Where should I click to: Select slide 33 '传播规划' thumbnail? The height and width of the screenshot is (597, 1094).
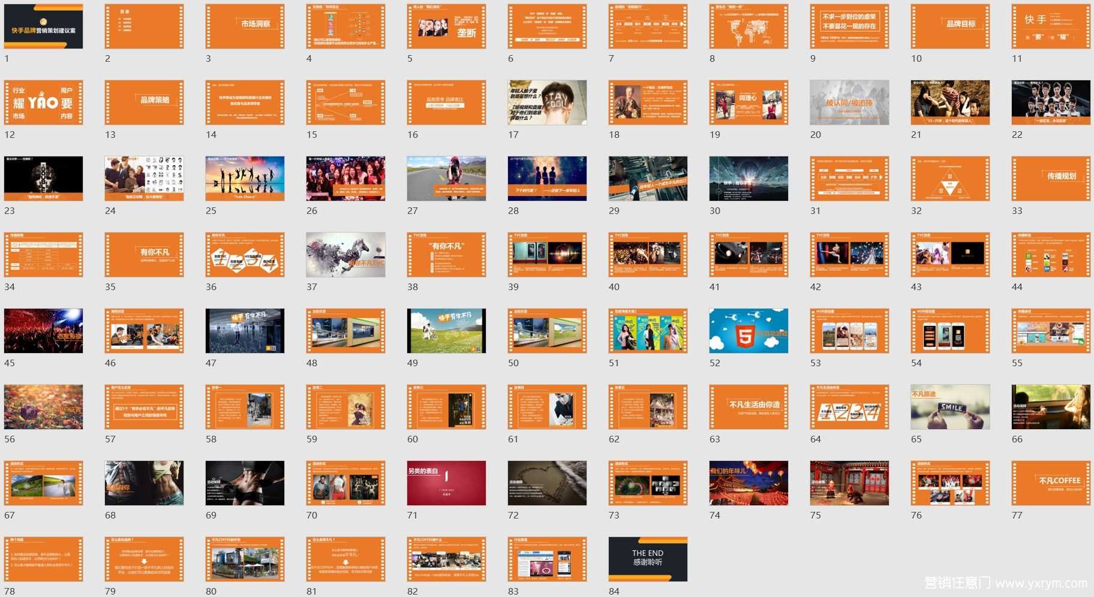click(1051, 179)
